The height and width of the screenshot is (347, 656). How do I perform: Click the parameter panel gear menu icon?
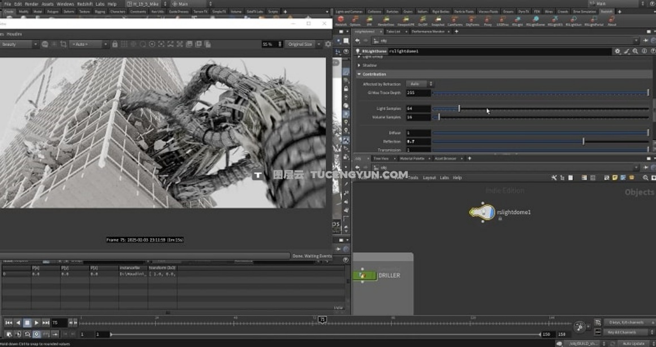(618, 51)
